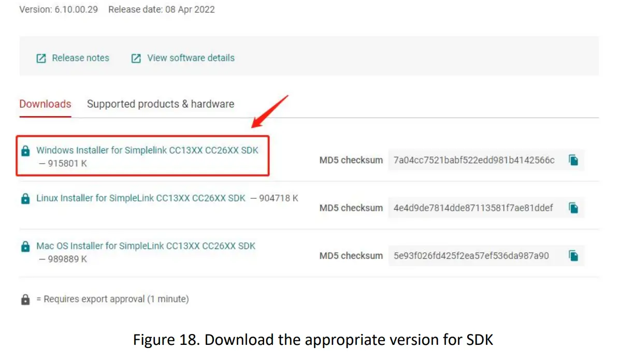
Task: Click the Windows MD5 checksum value field
Action: 474,160
